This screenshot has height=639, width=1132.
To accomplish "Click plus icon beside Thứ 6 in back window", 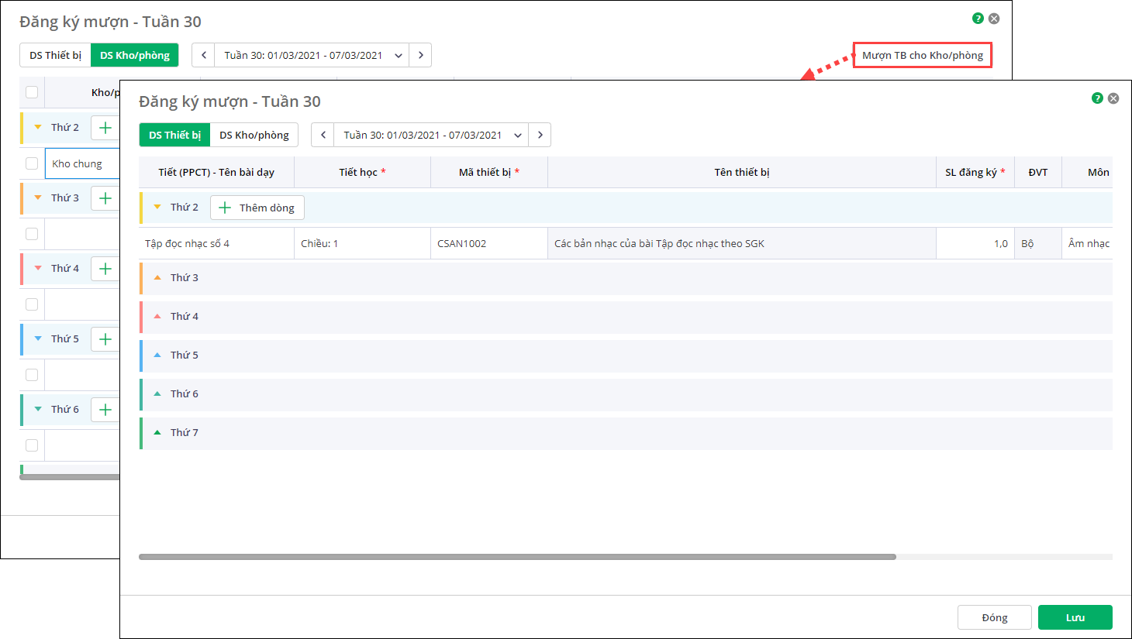I will click(x=105, y=410).
